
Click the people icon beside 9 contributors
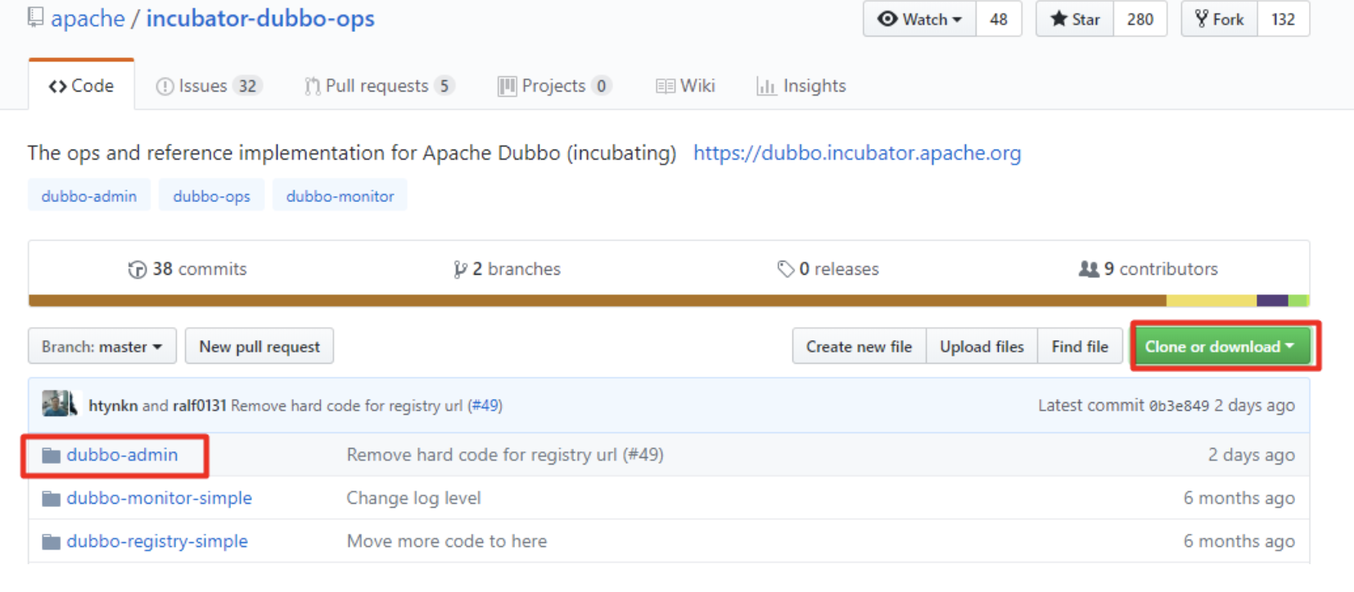(1089, 269)
